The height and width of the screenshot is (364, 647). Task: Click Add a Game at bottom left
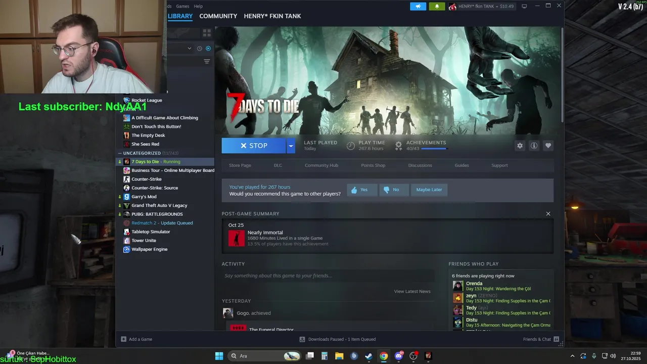pos(136,339)
